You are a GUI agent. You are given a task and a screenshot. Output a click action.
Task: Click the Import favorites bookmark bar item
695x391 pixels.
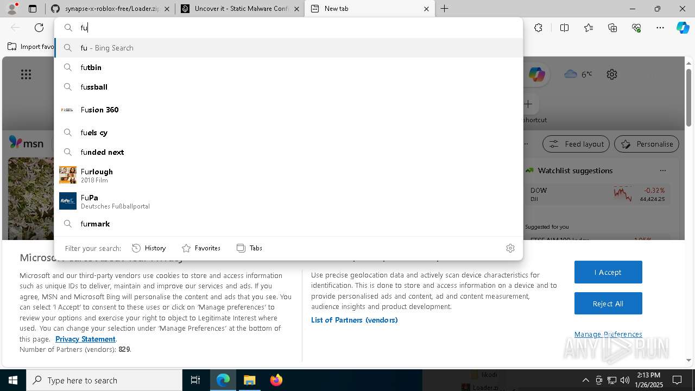pyautogui.click(x=31, y=47)
